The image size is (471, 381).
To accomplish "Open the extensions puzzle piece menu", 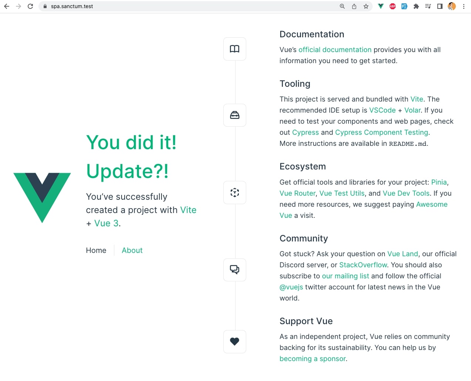I will click(x=416, y=6).
